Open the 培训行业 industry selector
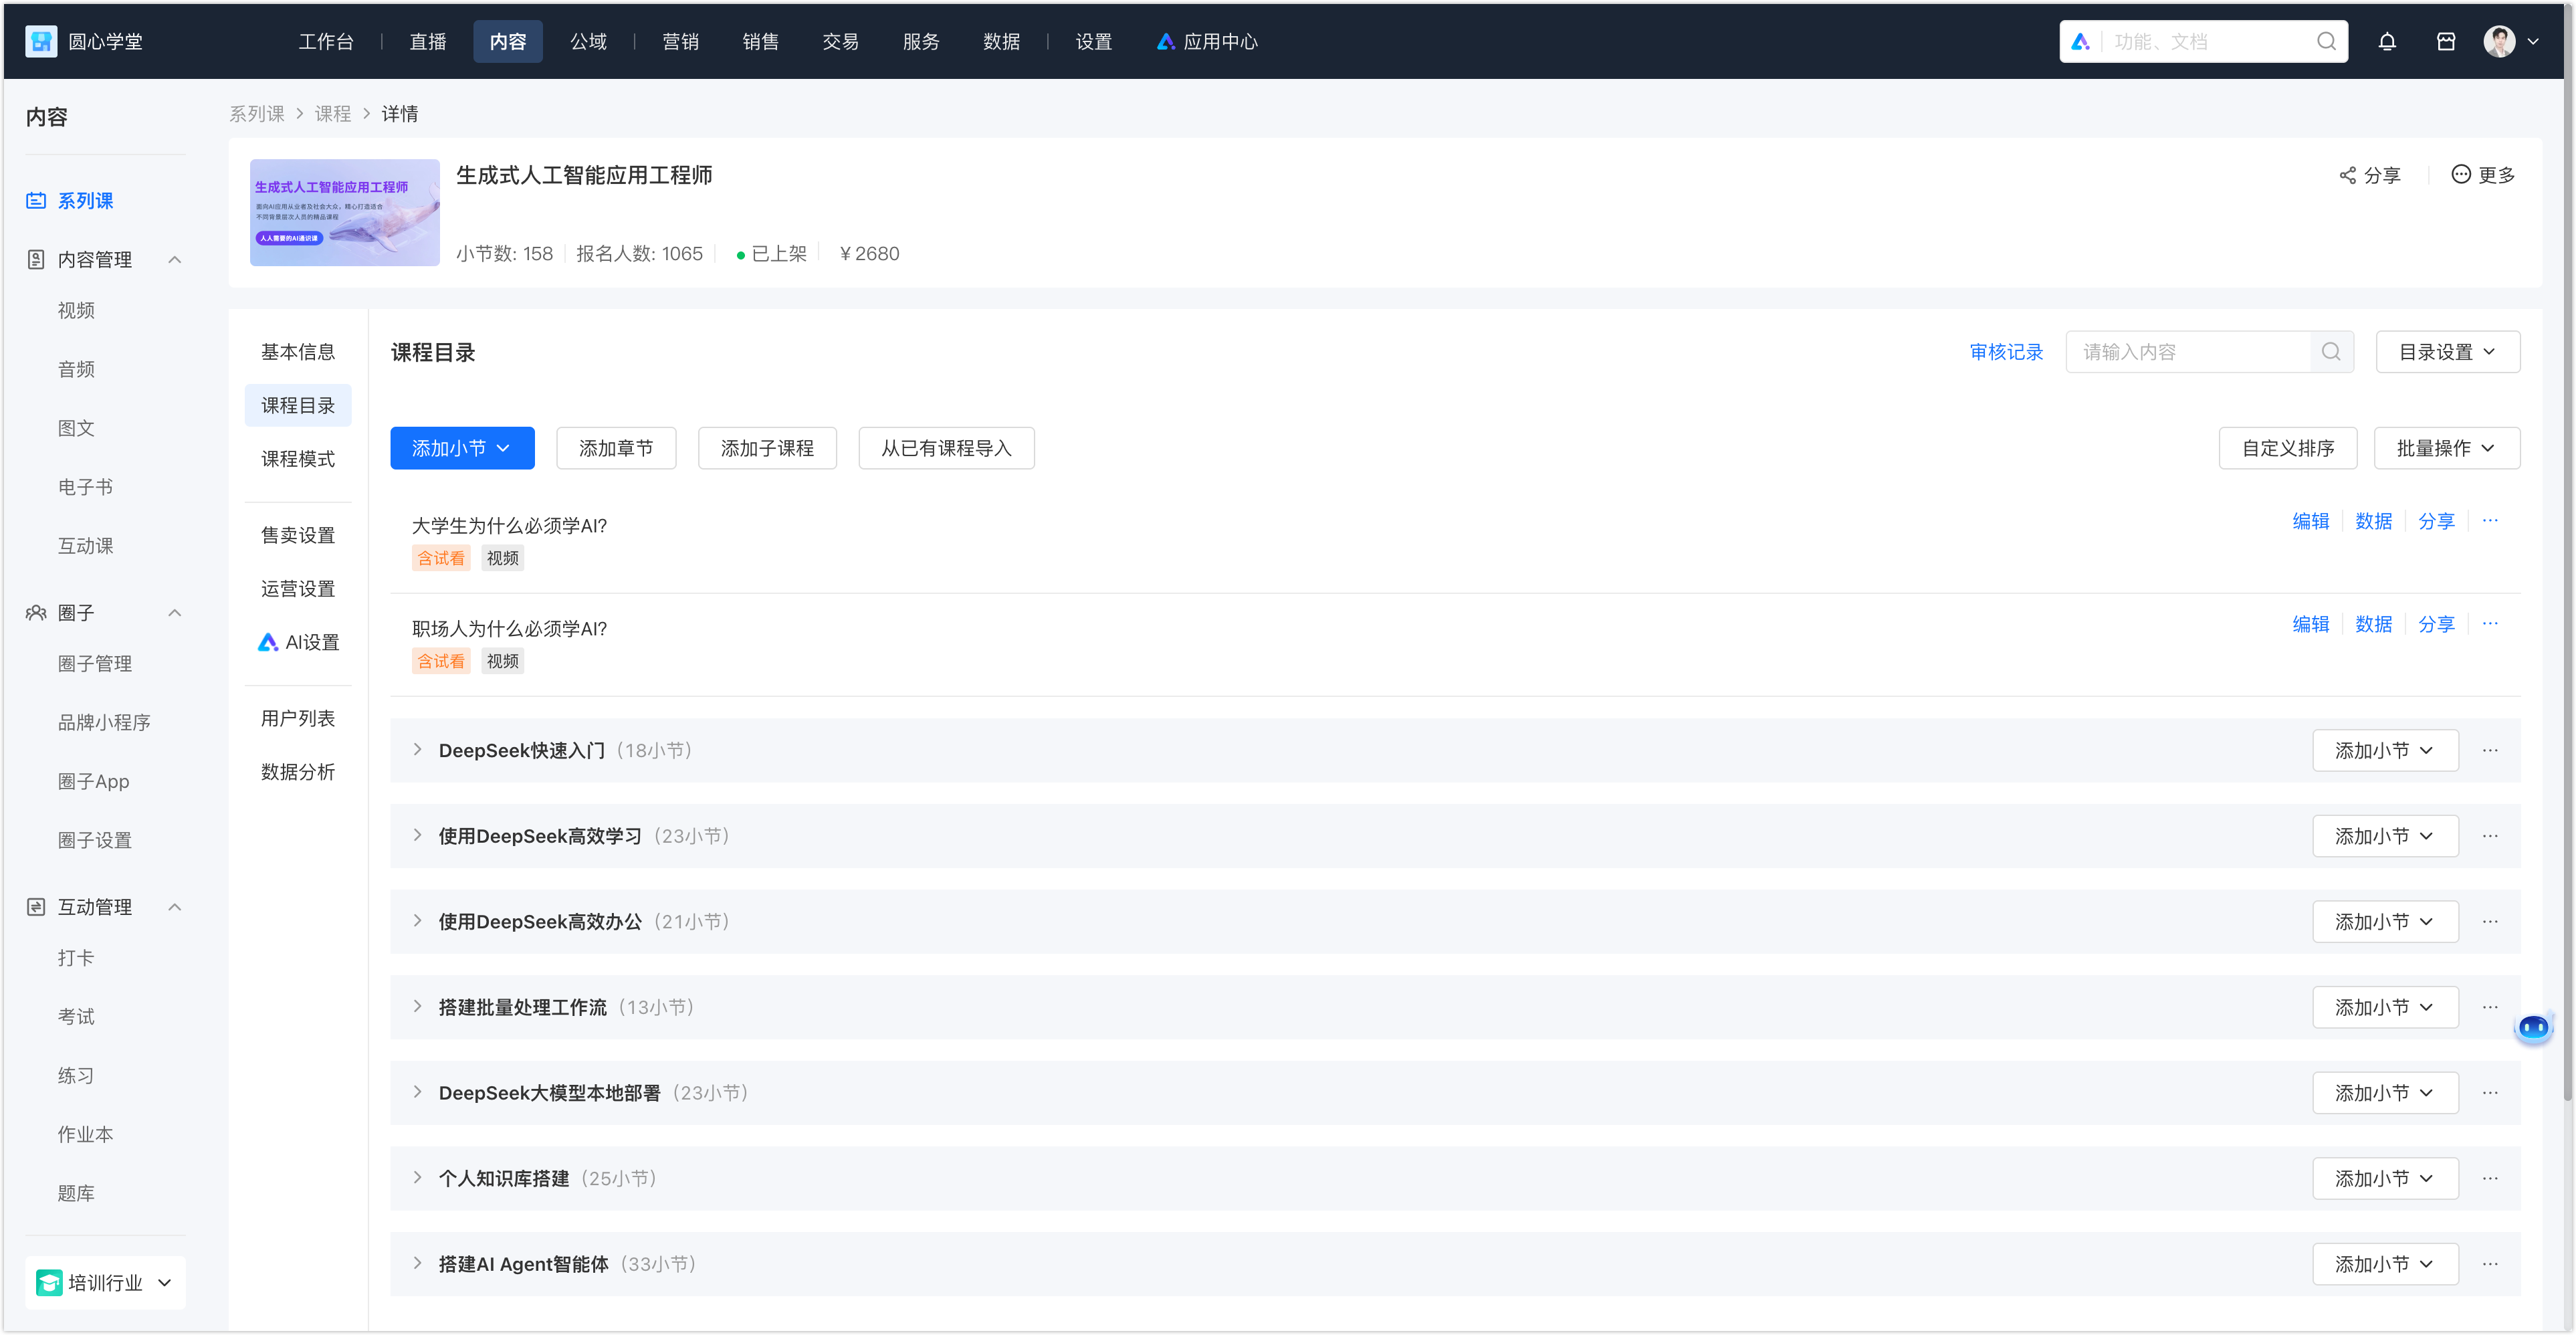Viewport: 2576px width, 1335px height. 105,1283
